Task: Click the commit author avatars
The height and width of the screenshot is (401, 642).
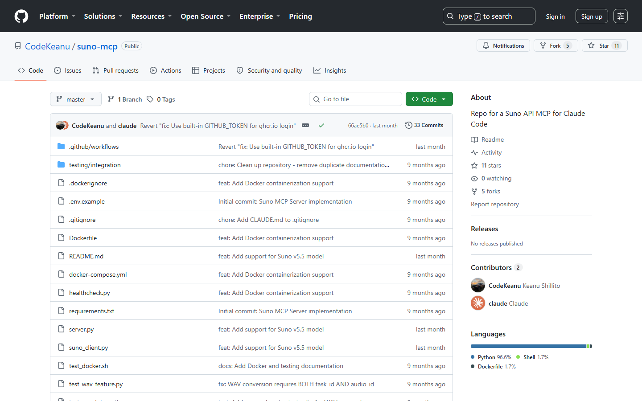Action: coord(62,125)
